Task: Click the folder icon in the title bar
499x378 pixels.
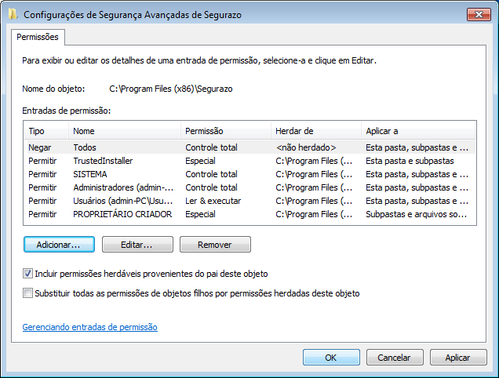Action: pos(13,14)
